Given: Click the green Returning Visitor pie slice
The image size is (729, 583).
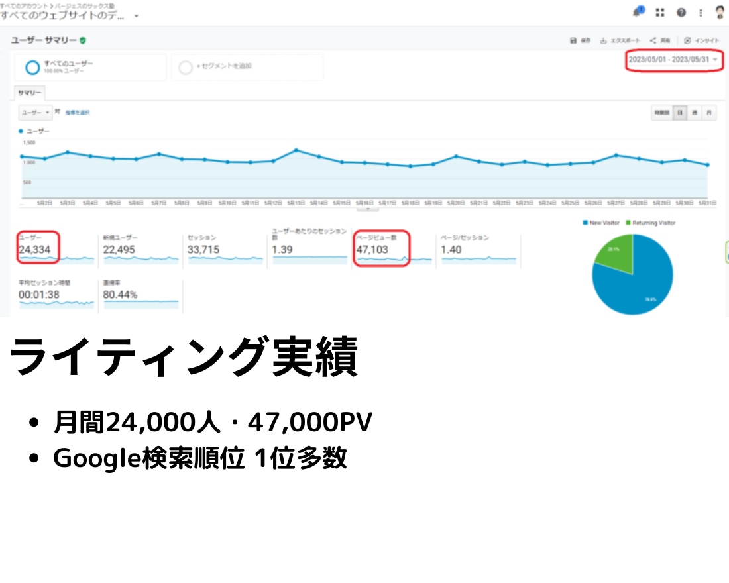Looking at the screenshot, I should tap(616, 252).
